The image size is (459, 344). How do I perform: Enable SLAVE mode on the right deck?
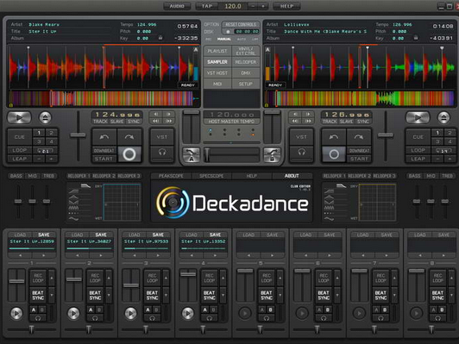pyautogui.click(x=346, y=122)
